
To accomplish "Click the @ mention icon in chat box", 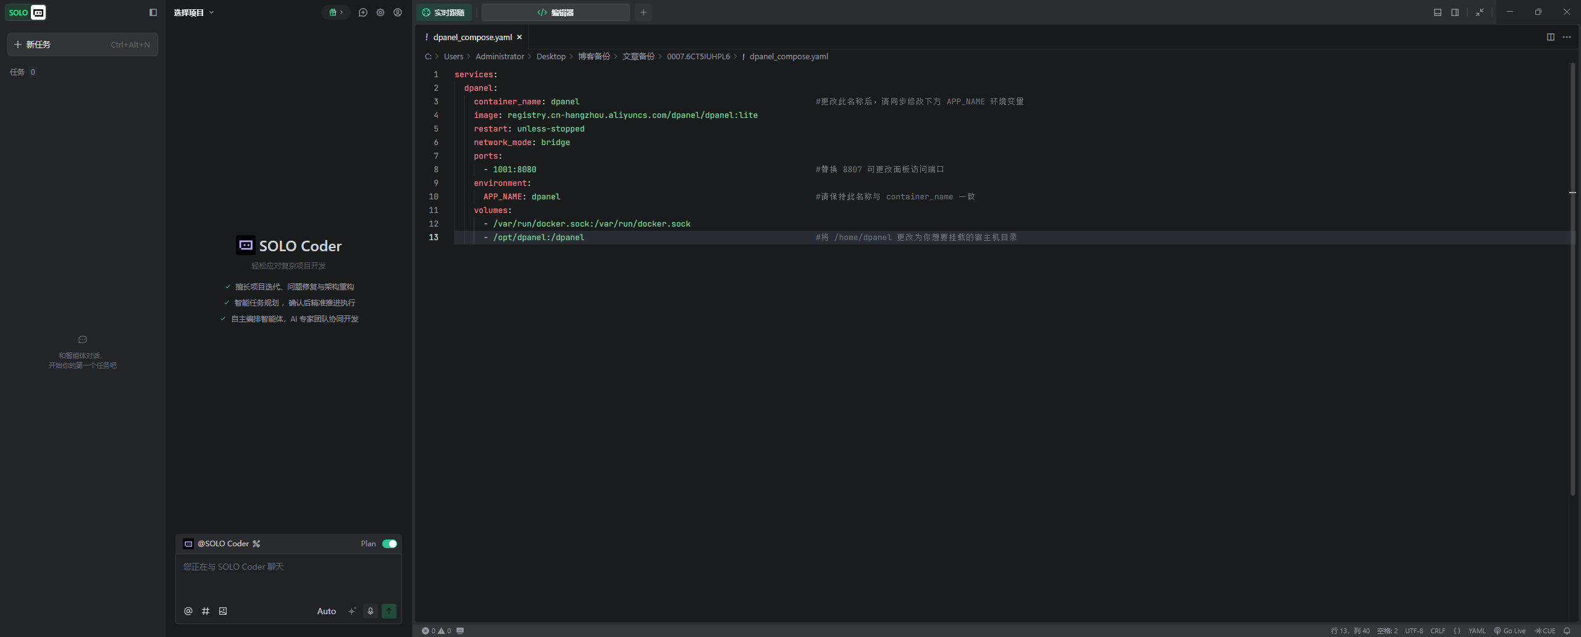I will [x=188, y=611].
